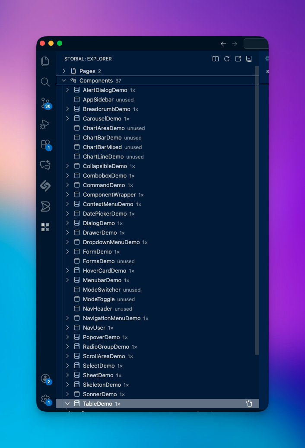Viewport: 305px width, 448px height.
Task: Open the Storial icon in the activity bar
Action: click(45, 186)
